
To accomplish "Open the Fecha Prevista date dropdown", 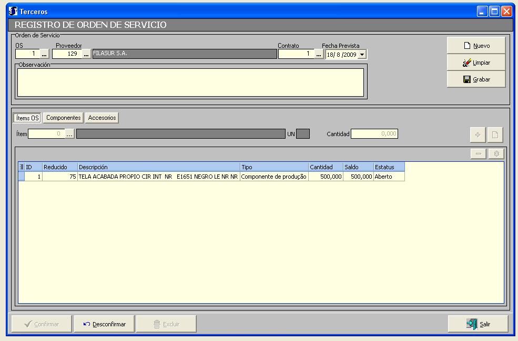I will pyautogui.click(x=362, y=54).
